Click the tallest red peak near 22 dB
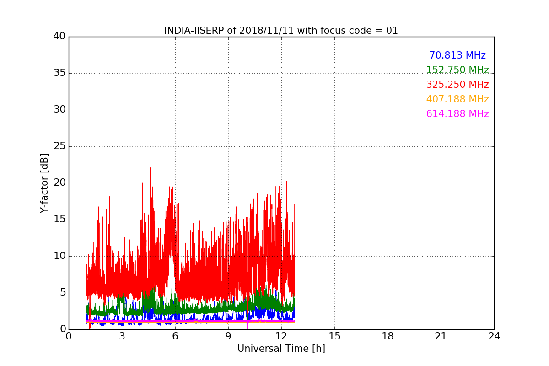This screenshot has height=366, width=549. (150, 169)
